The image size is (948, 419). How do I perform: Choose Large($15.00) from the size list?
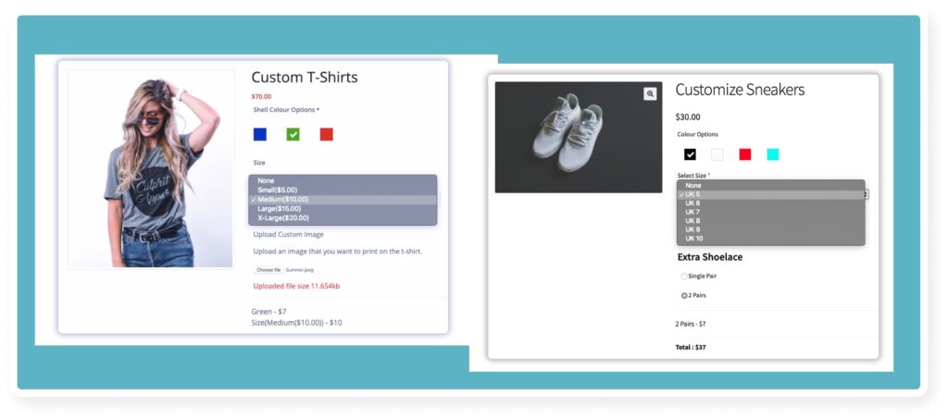[x=279, y=209]
